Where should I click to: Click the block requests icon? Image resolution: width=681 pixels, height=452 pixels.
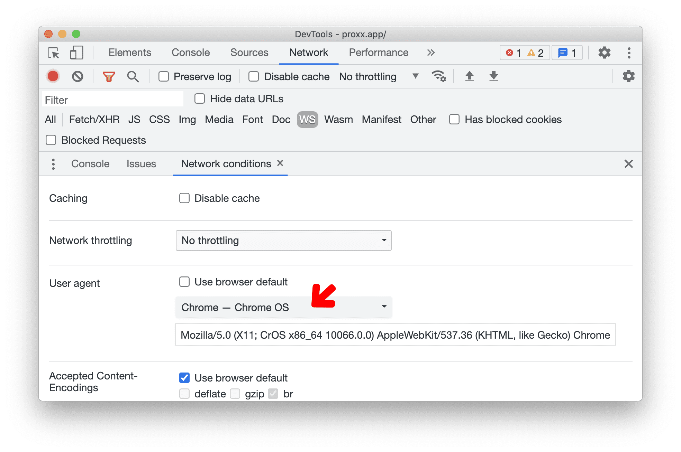pyautogui.click(x=78, y=76)
